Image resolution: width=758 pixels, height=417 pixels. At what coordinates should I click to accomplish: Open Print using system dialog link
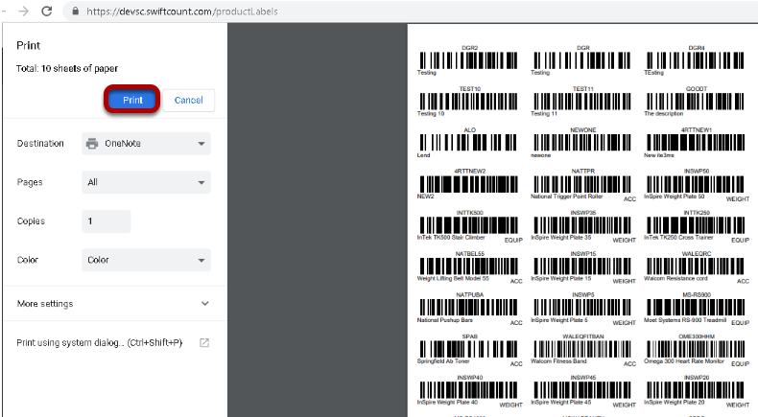(100, 342)
